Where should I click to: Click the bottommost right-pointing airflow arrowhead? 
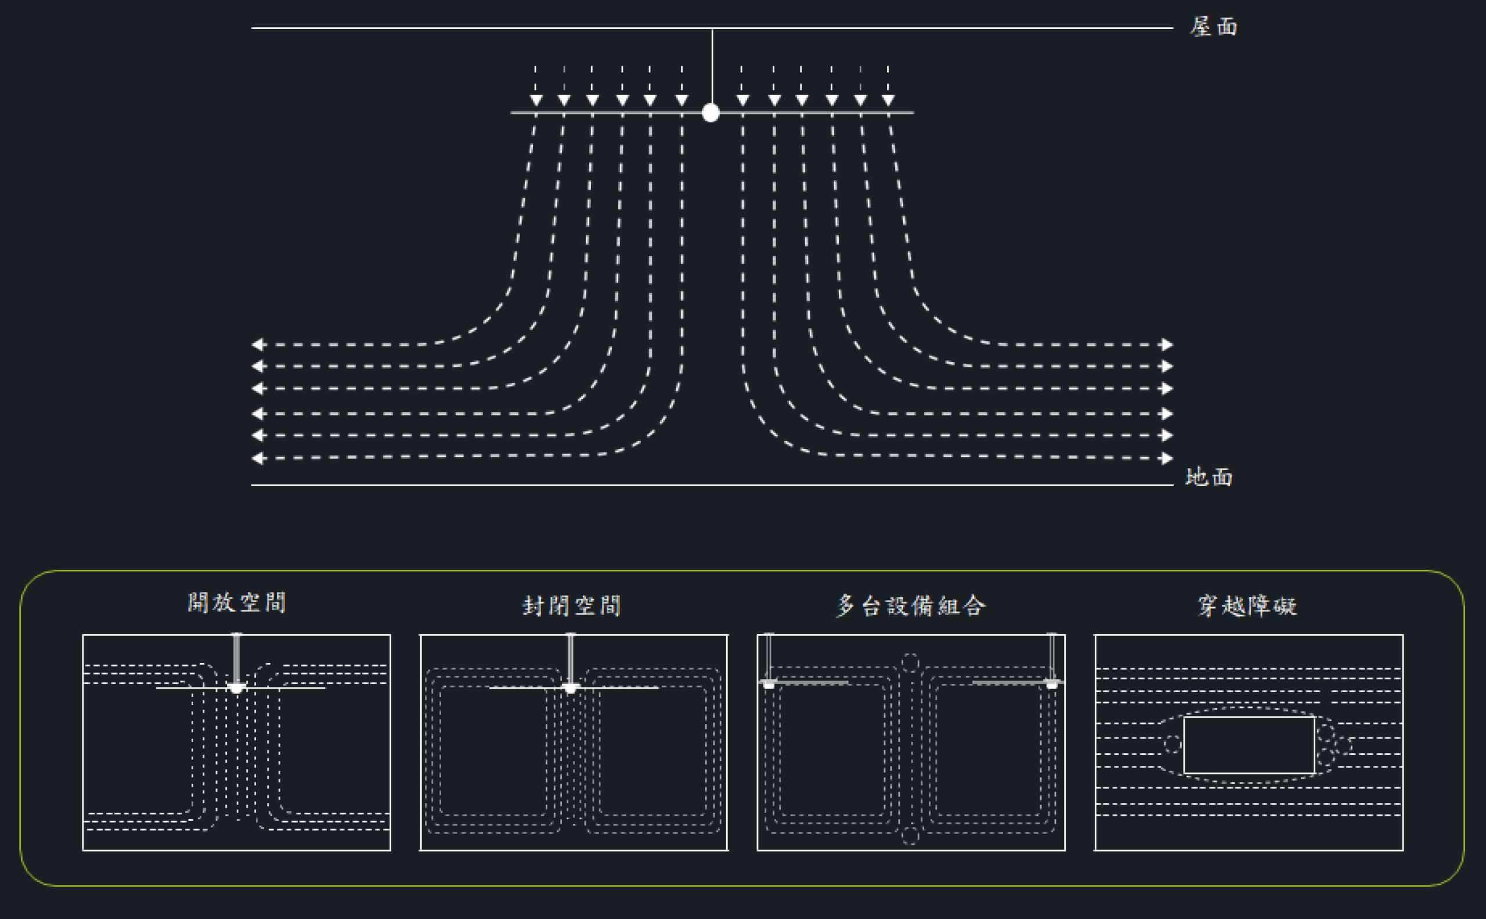pyautogui.click(x=1167, y=458)
